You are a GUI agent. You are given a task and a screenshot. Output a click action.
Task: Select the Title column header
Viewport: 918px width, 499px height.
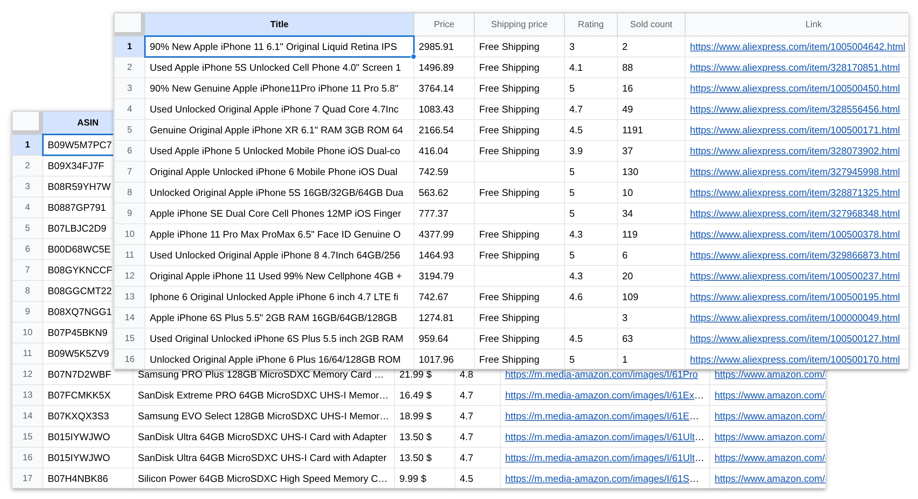click(279, 24)
